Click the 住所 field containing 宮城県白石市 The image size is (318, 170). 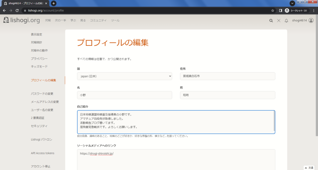[x=228, y=76]
